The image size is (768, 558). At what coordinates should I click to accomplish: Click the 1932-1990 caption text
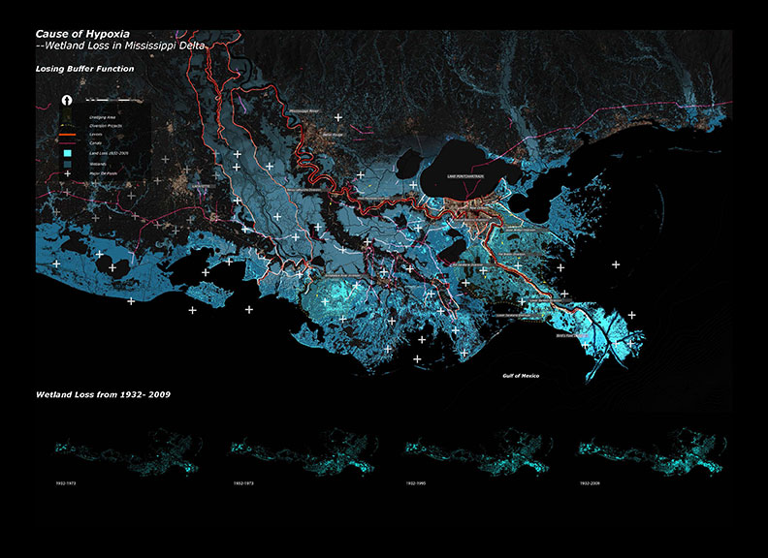coord(417,481)
